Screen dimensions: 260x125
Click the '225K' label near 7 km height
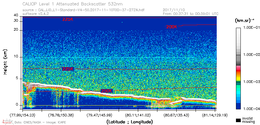pos(68,69)
